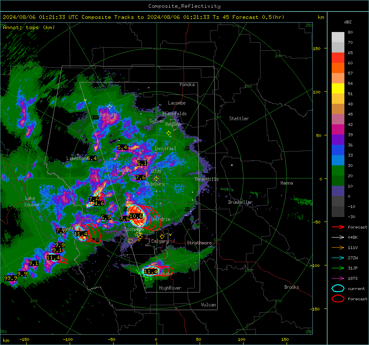Click the Hanna label
The width and height of the screenshot is (369, 345).
click(287, 183)
